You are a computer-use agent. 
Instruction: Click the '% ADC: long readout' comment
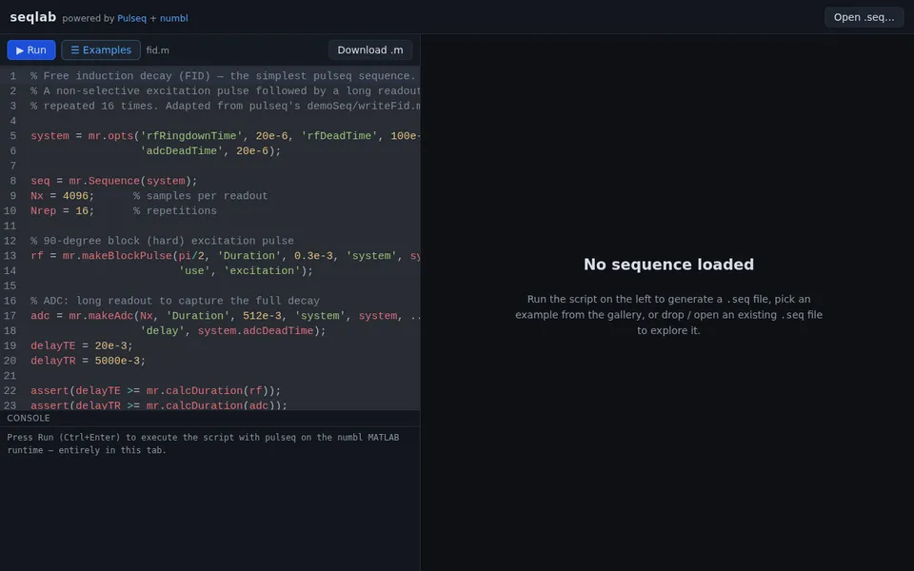175,301
